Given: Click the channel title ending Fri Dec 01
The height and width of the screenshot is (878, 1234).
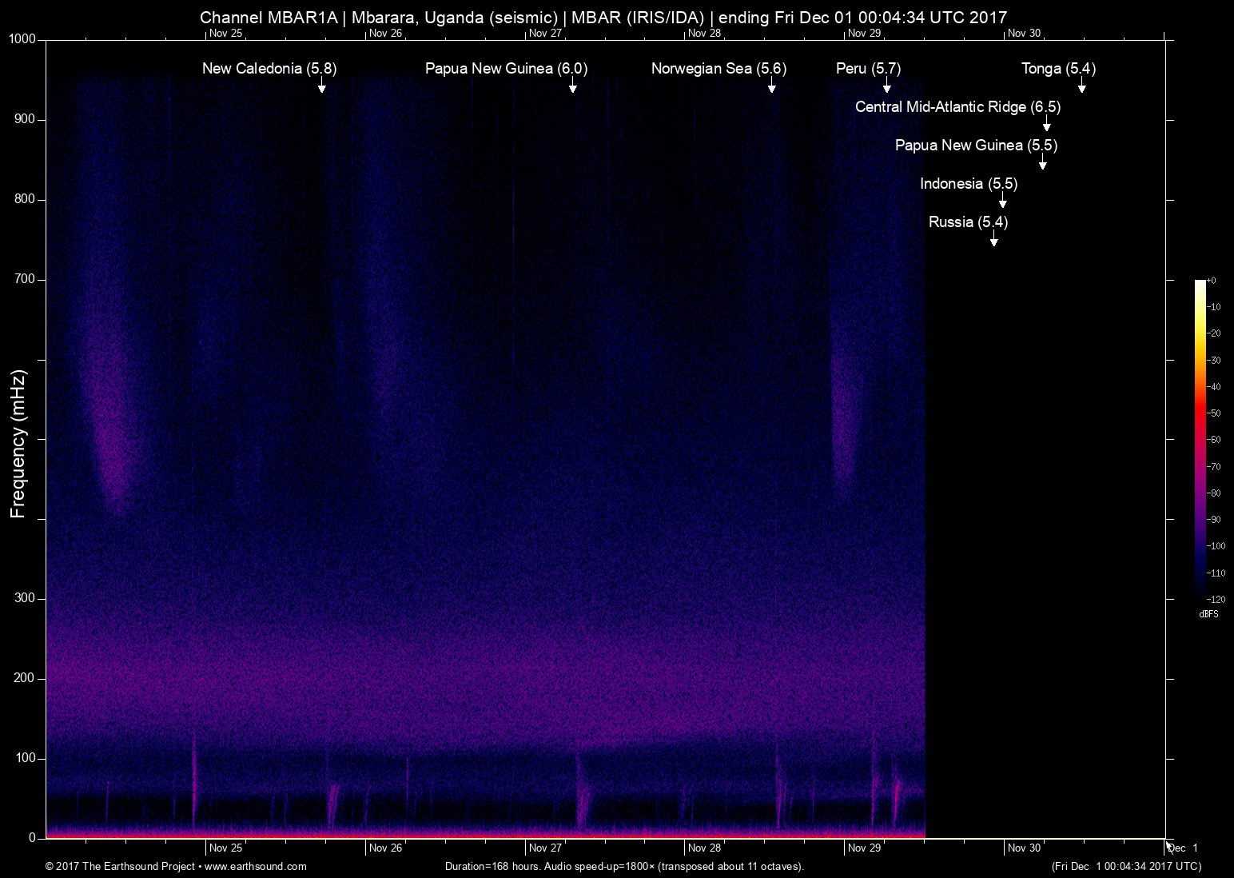Looking at the screenshot, I should point(603,17).
